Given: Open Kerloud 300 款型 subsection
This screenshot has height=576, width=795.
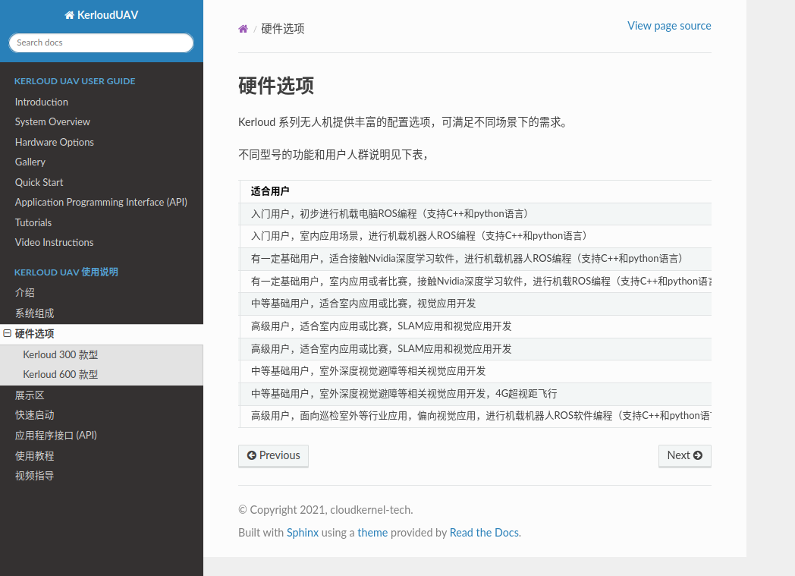Looking at the screenshot, I should tap(61, 354).
